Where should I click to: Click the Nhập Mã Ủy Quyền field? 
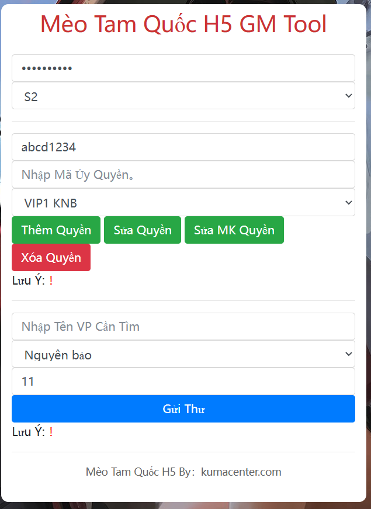183,175
